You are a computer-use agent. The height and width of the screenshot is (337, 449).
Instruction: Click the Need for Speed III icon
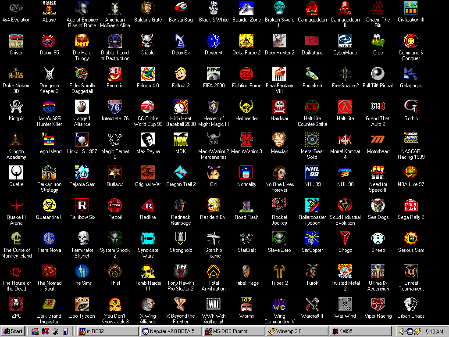click(378, 173)
